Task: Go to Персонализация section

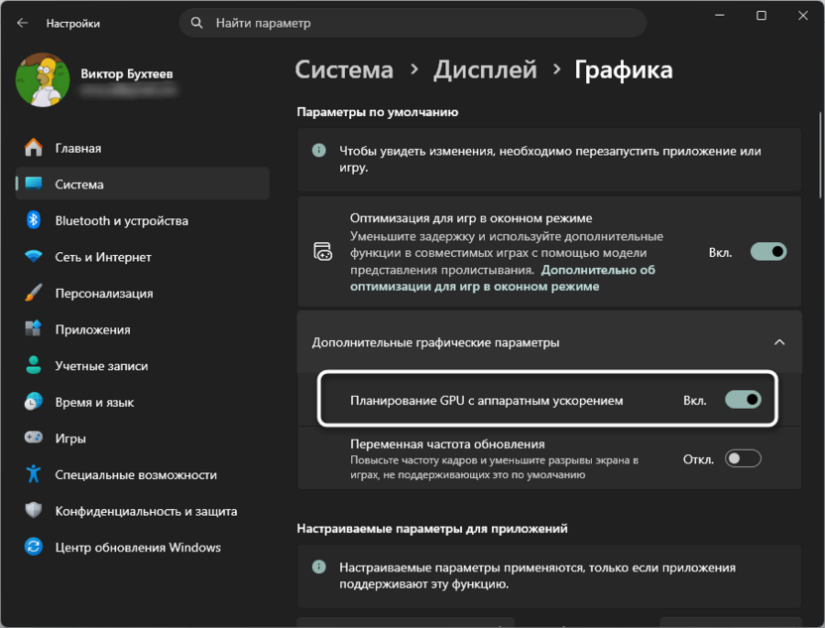Action: pyautogui.click(x=143, y=293)
